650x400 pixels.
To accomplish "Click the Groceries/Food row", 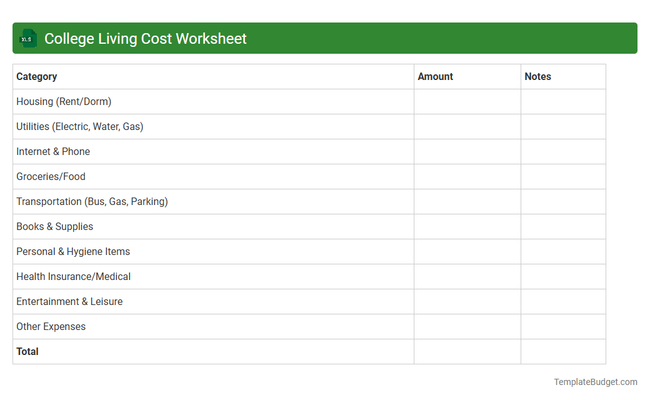I will point(51,176).
